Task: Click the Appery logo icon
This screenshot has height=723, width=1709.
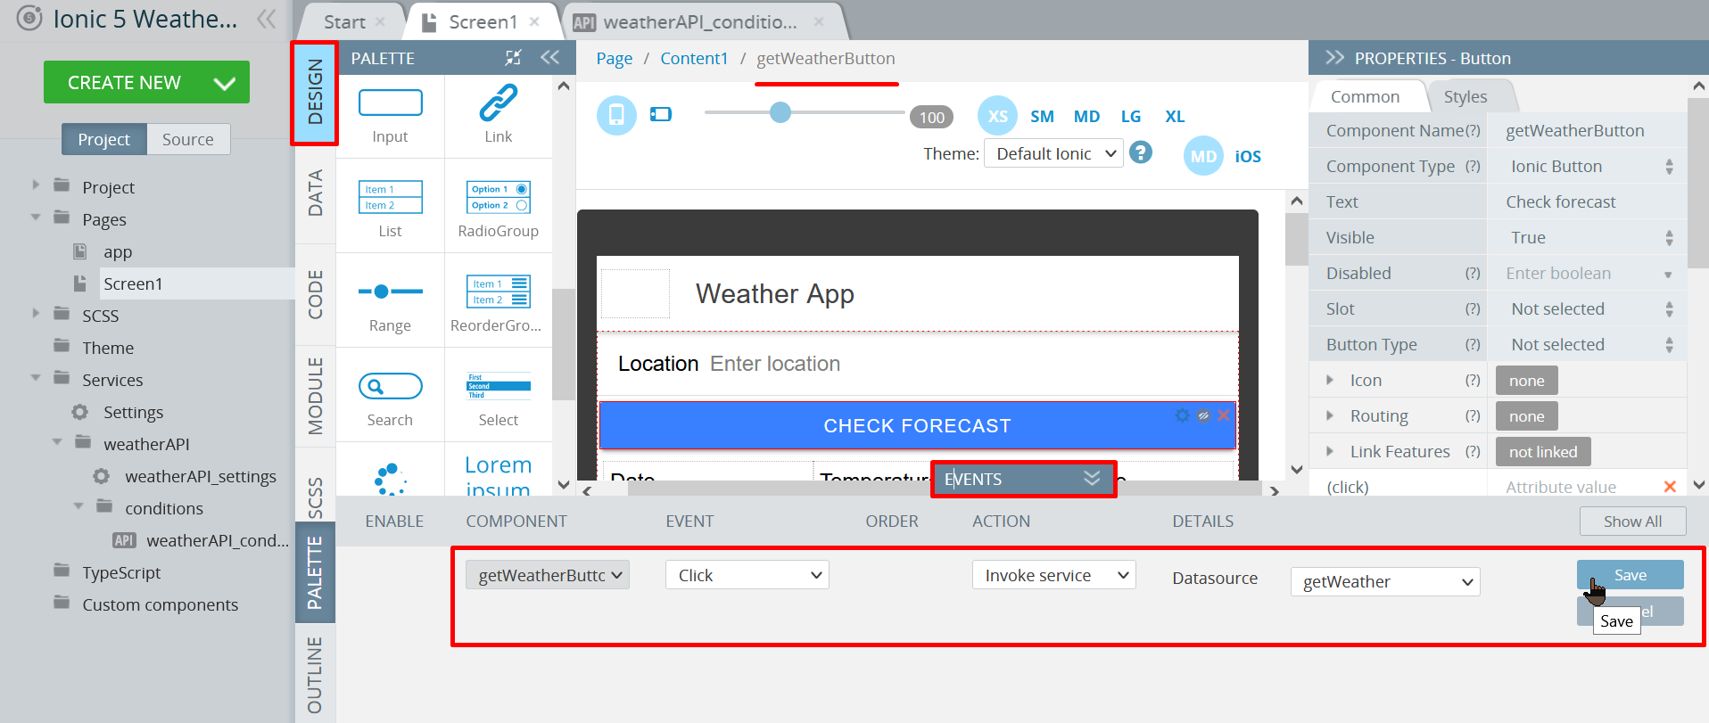Action: point(29,18)
